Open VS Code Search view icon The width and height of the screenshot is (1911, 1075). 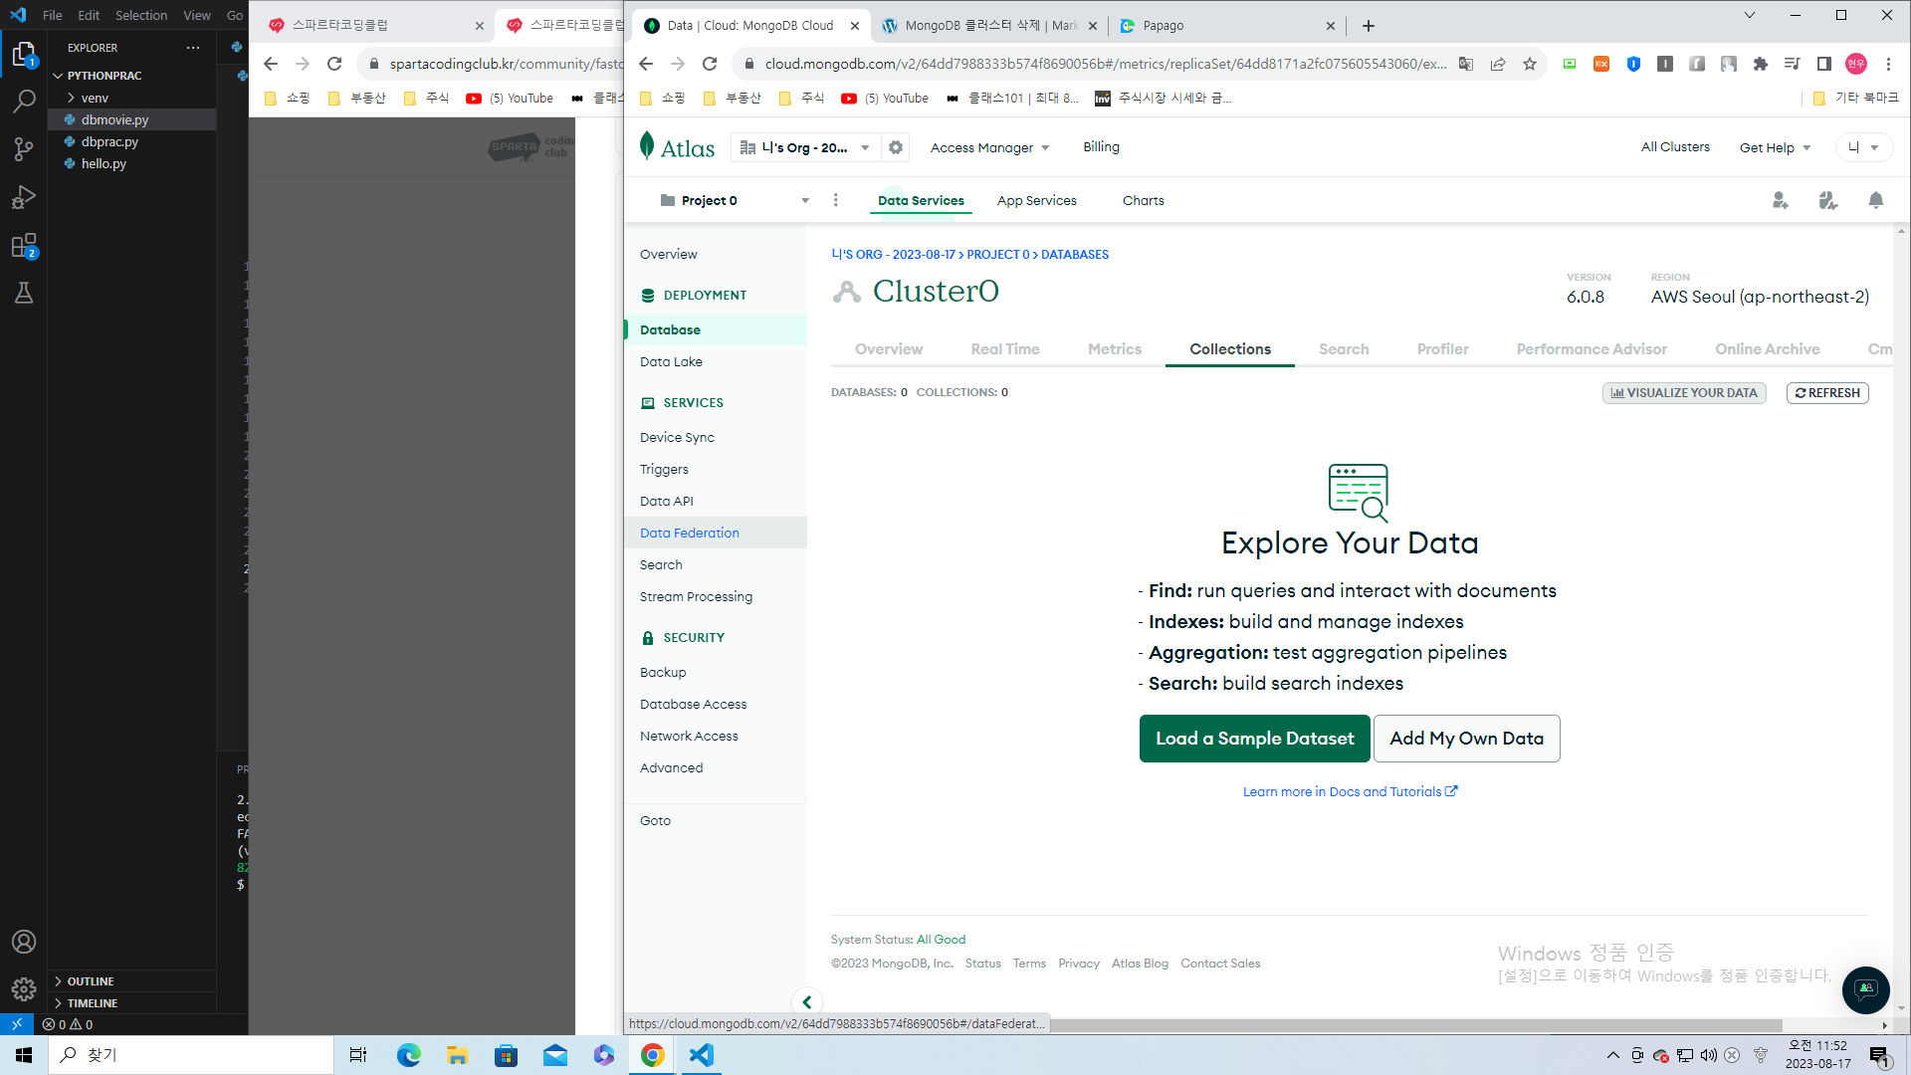coord(24,102)
